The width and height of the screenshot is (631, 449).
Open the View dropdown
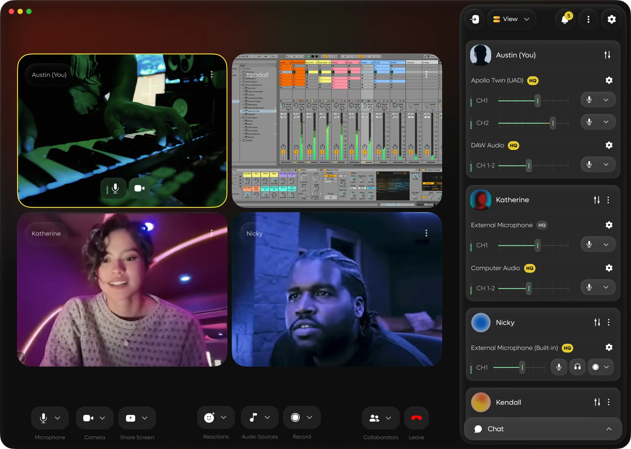click(511, 19)
